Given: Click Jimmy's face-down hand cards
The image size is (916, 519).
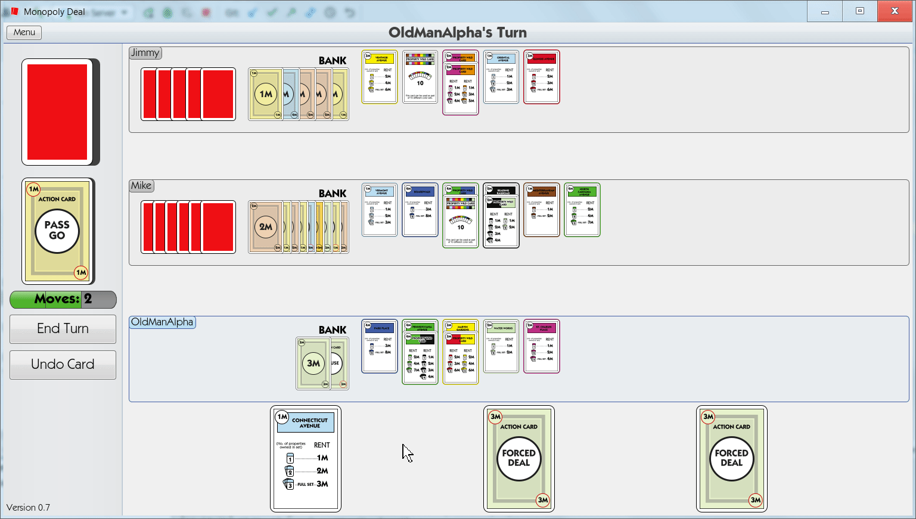Looking at the screenshot, I should coord(188,94).
